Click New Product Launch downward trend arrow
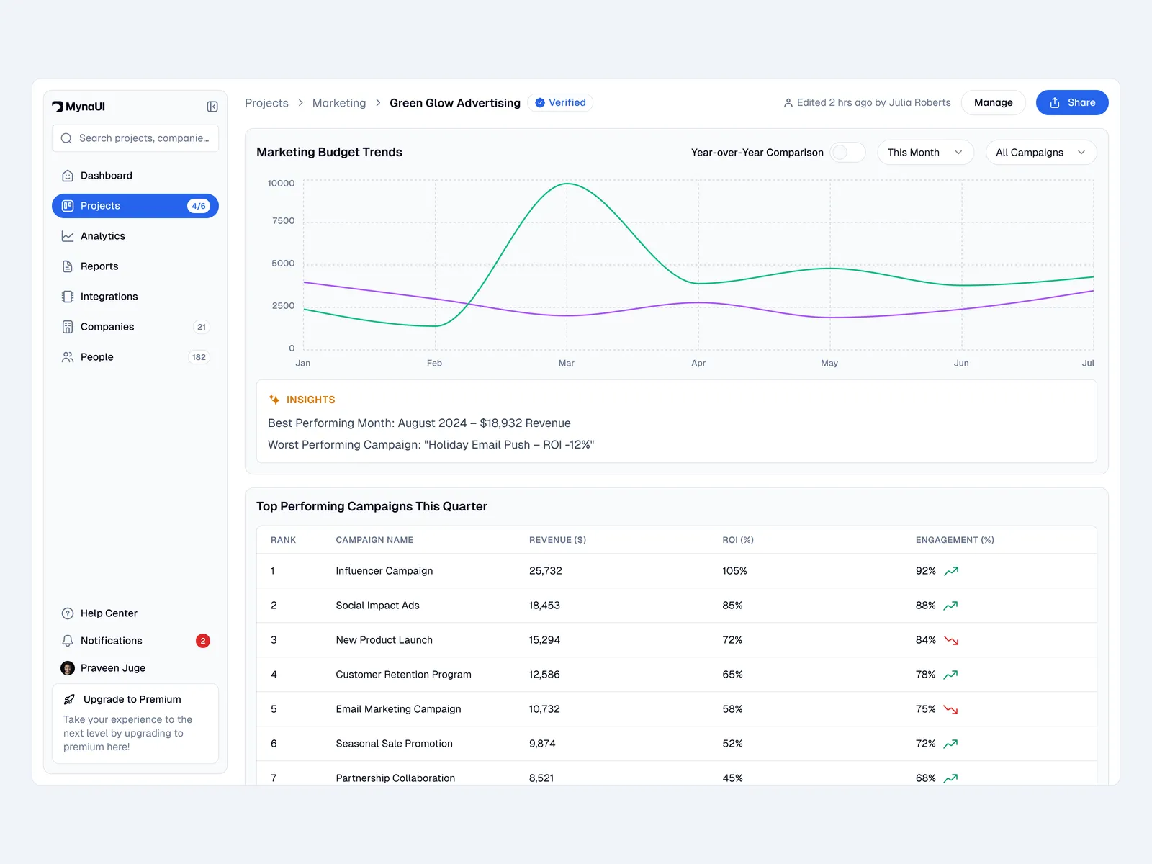The width and height of the screenshot is (1152, 864). [x=951, y=640]
